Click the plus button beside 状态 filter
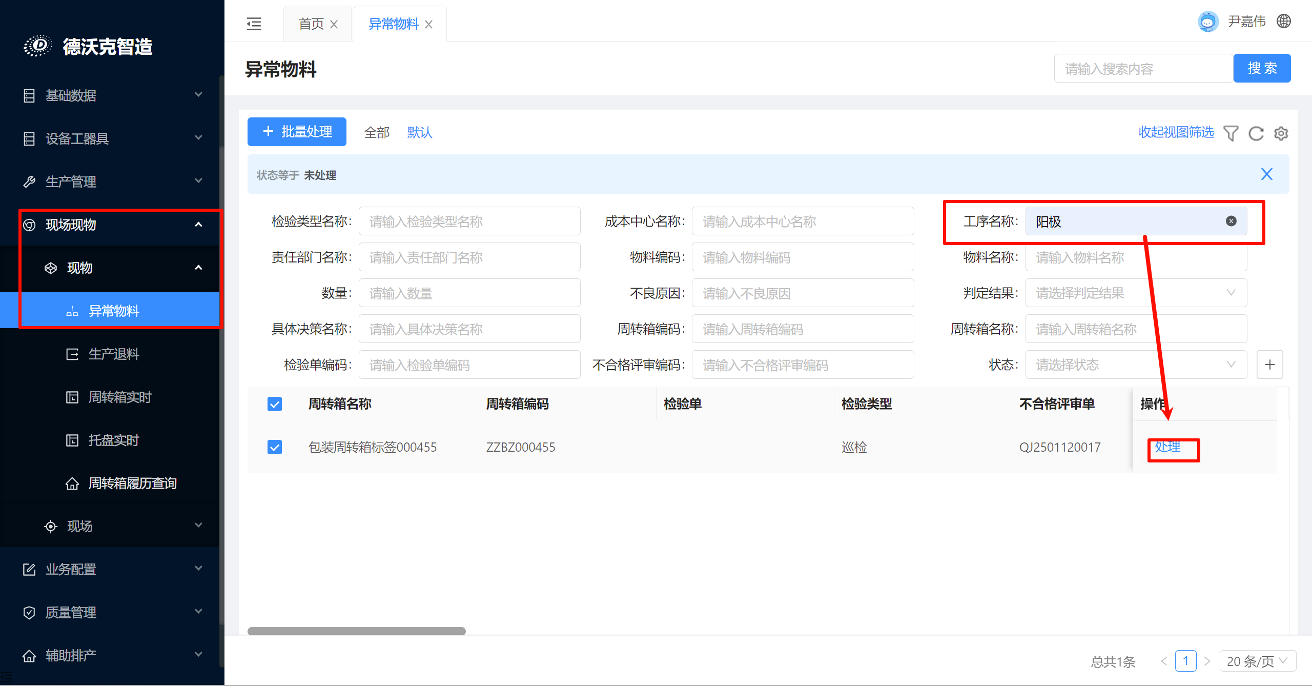 tap(1270, 365)
